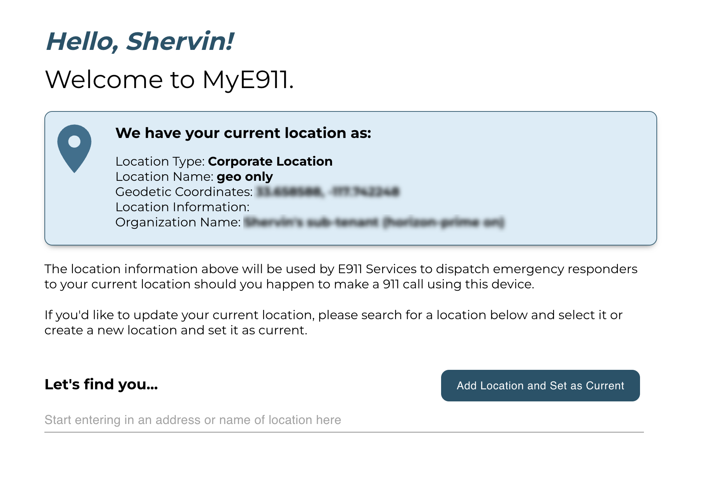
Task: Click Add Location and Set as Current
Action: click(x=540, y=385)
